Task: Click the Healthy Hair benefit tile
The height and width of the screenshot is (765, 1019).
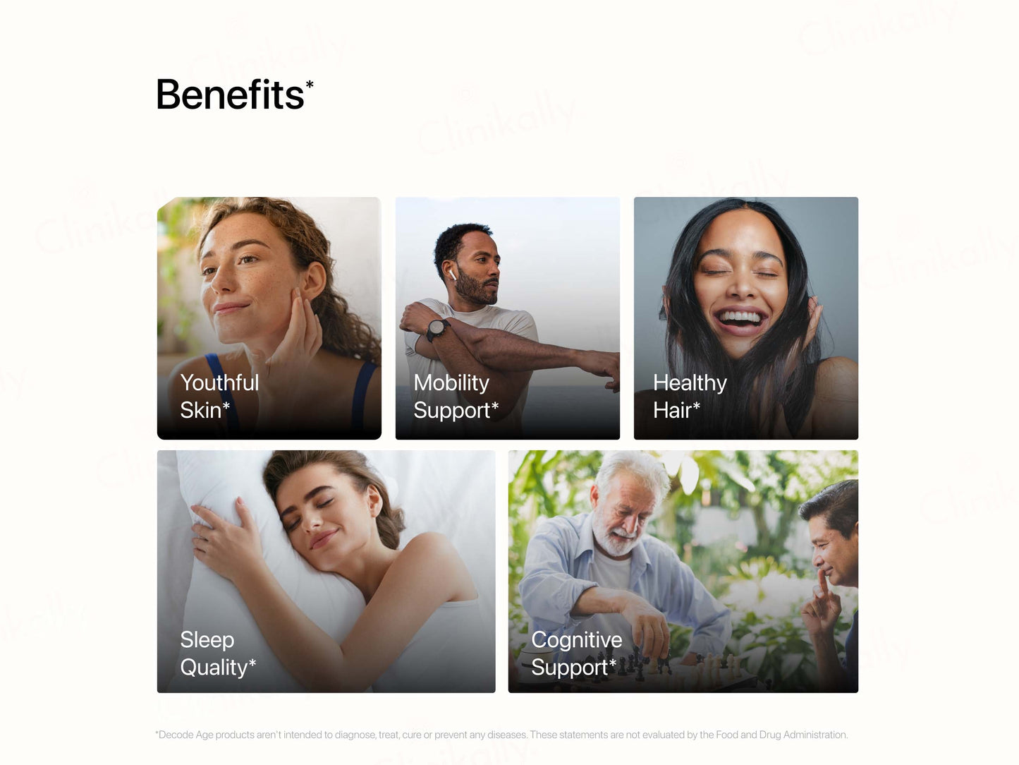Action: (746, 318)
